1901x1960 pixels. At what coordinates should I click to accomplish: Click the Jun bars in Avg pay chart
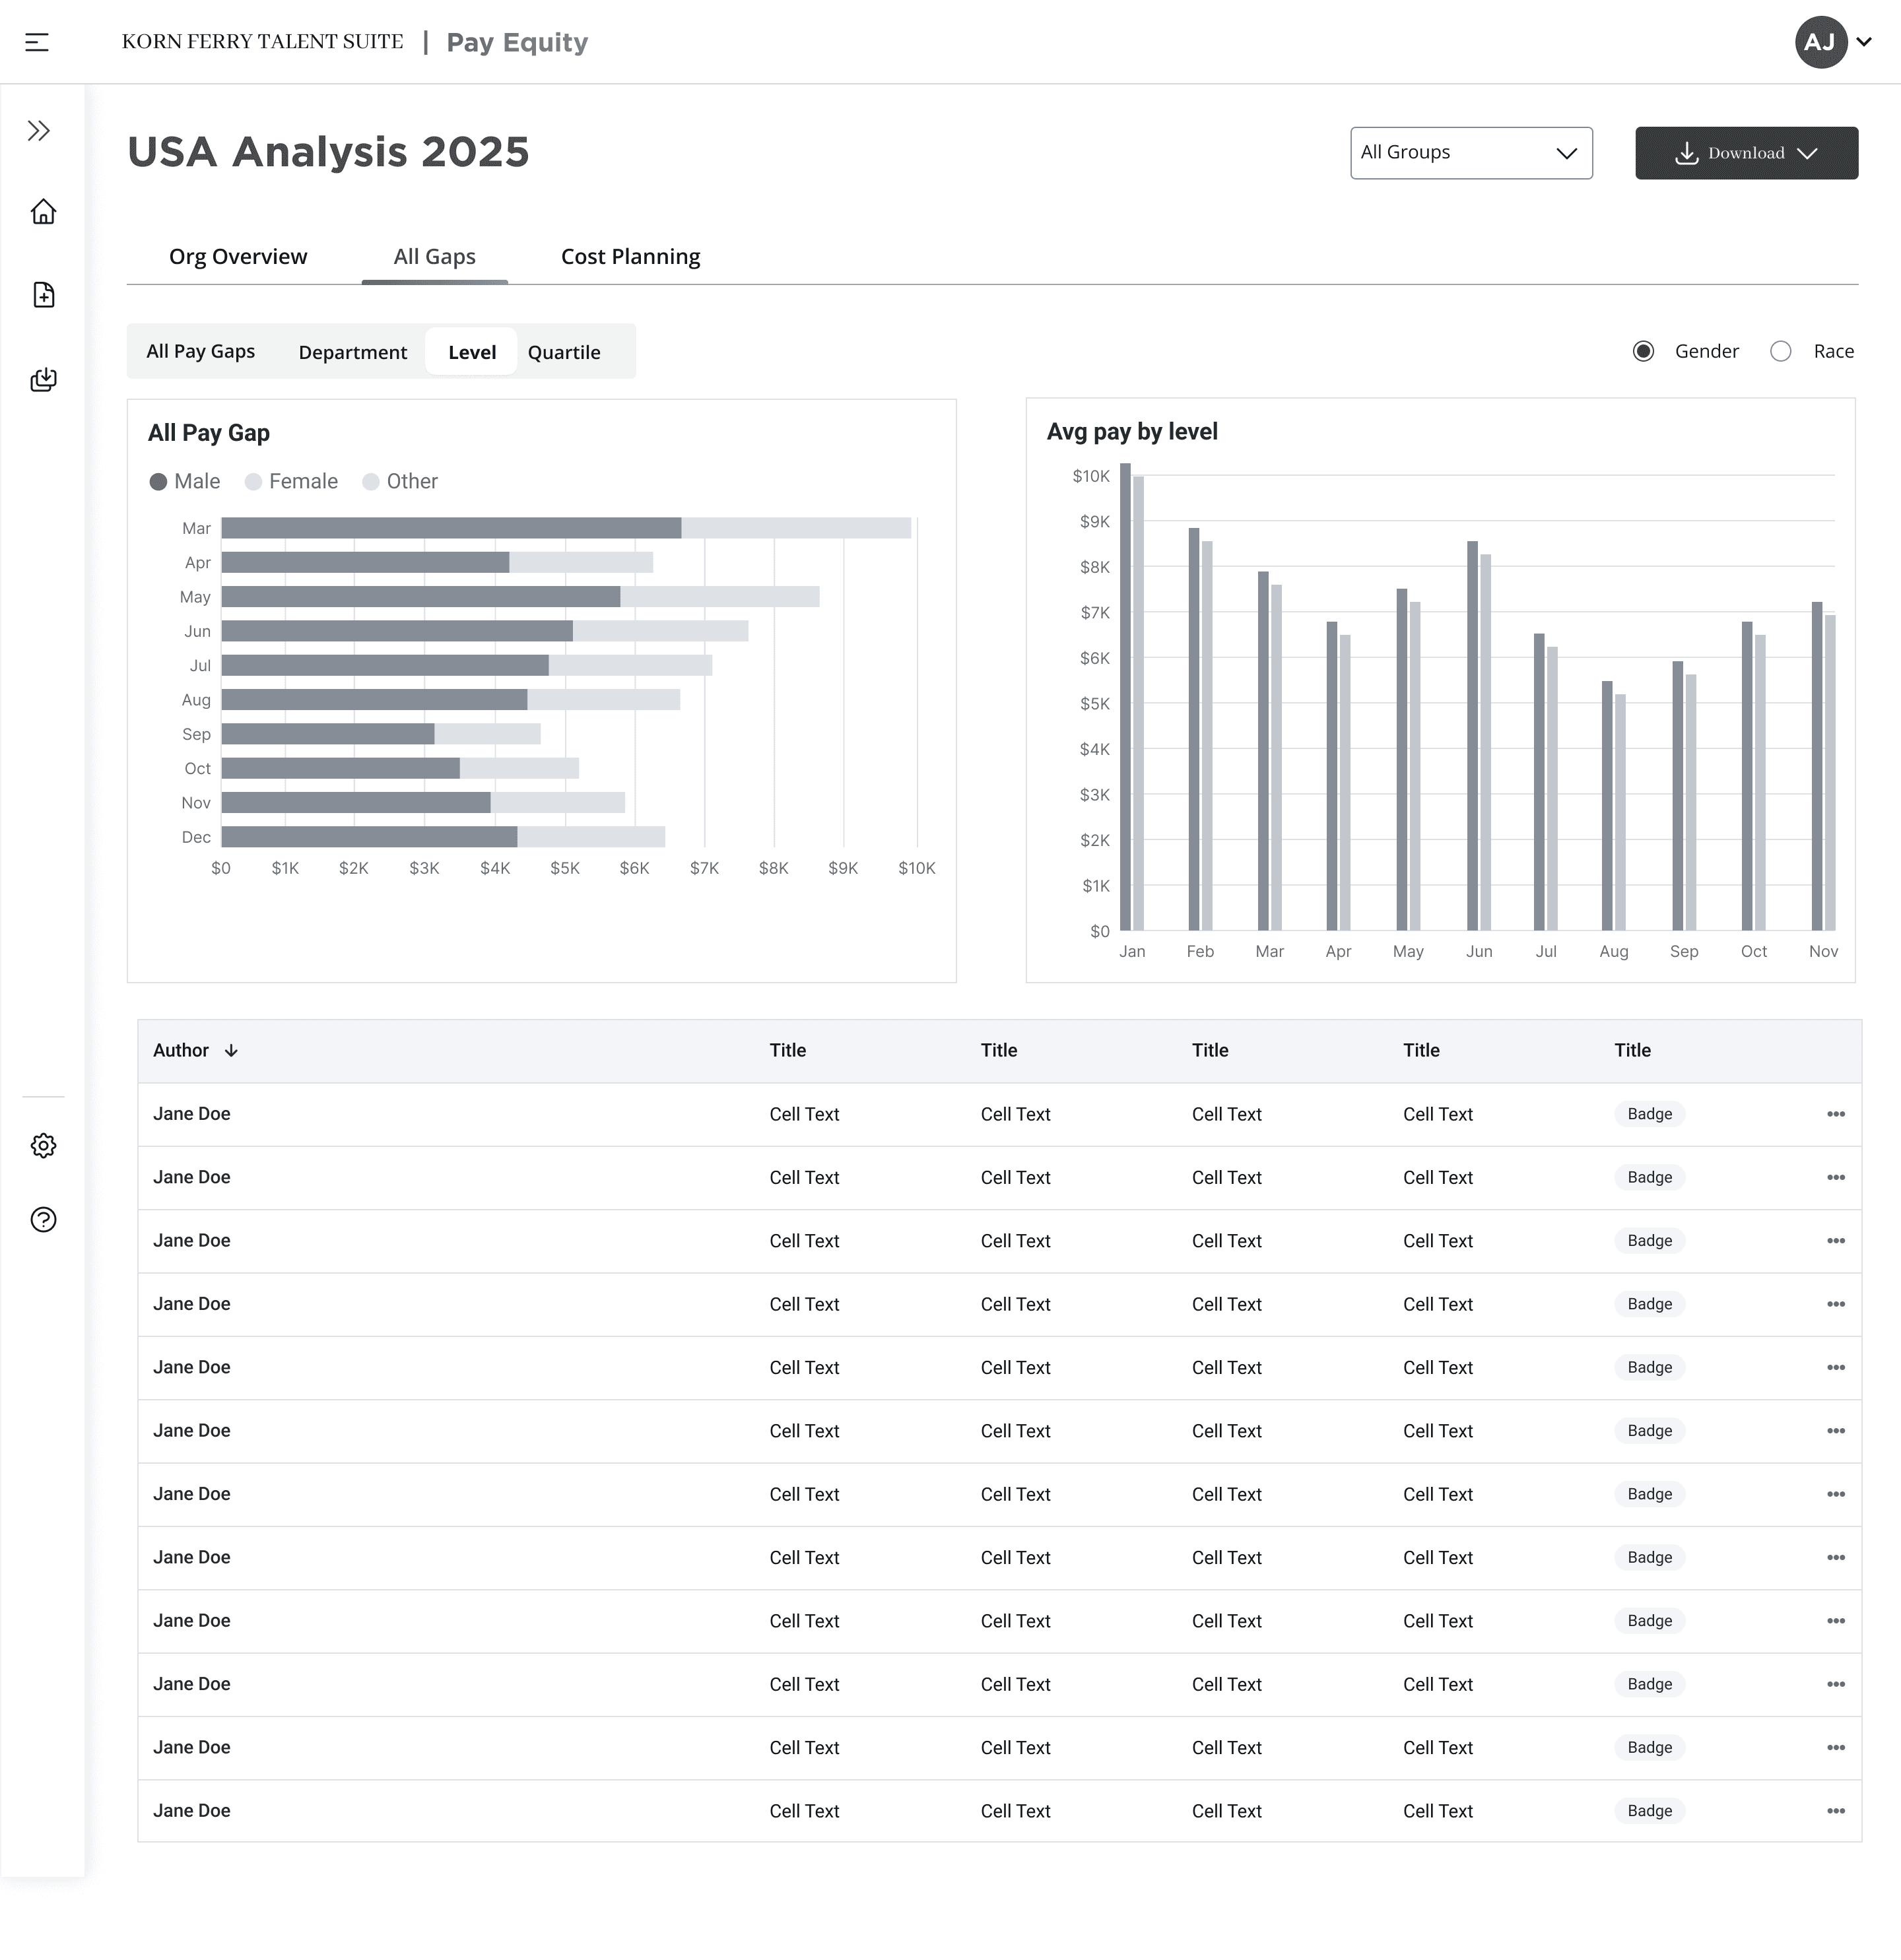(x=1479, y=736)
